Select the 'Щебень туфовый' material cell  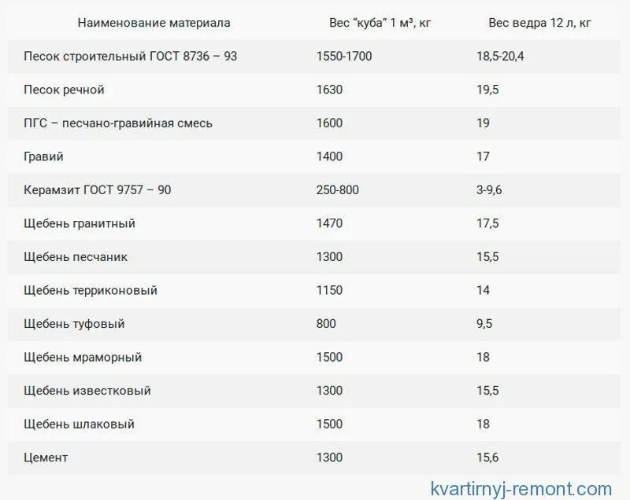click(74, 324)
